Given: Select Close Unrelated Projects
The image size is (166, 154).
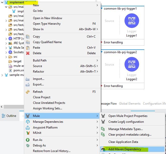Looking at the screenshot, I should tap(62, 103).
